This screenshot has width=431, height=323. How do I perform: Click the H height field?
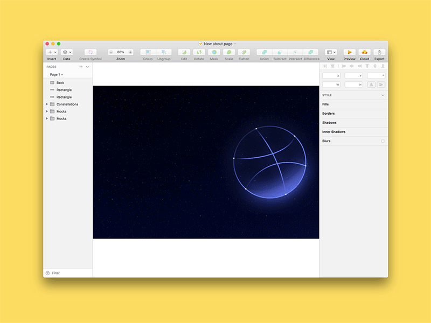(x=354, y=85)
